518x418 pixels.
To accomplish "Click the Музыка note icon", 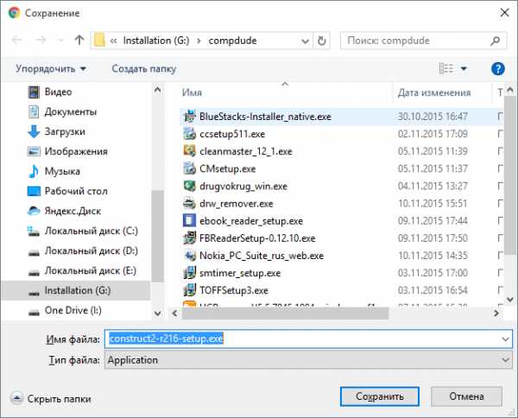I will point(34,171).
